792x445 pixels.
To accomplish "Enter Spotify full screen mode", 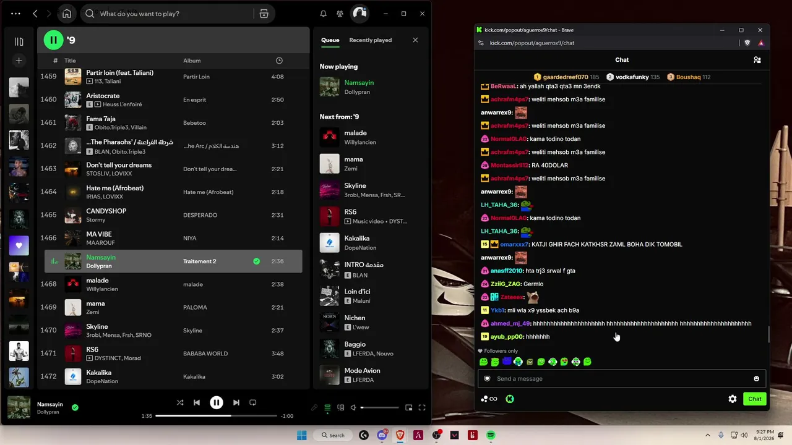I will pyautogui.click(x=422, y=407).
